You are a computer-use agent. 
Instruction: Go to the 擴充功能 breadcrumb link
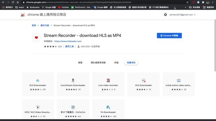[45, 26]
